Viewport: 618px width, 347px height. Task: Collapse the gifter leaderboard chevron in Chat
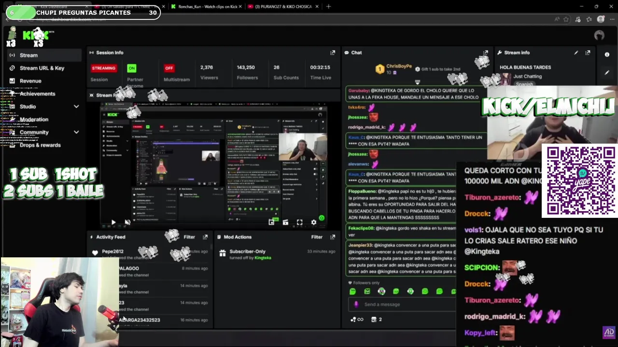click(x=418, y=82)
